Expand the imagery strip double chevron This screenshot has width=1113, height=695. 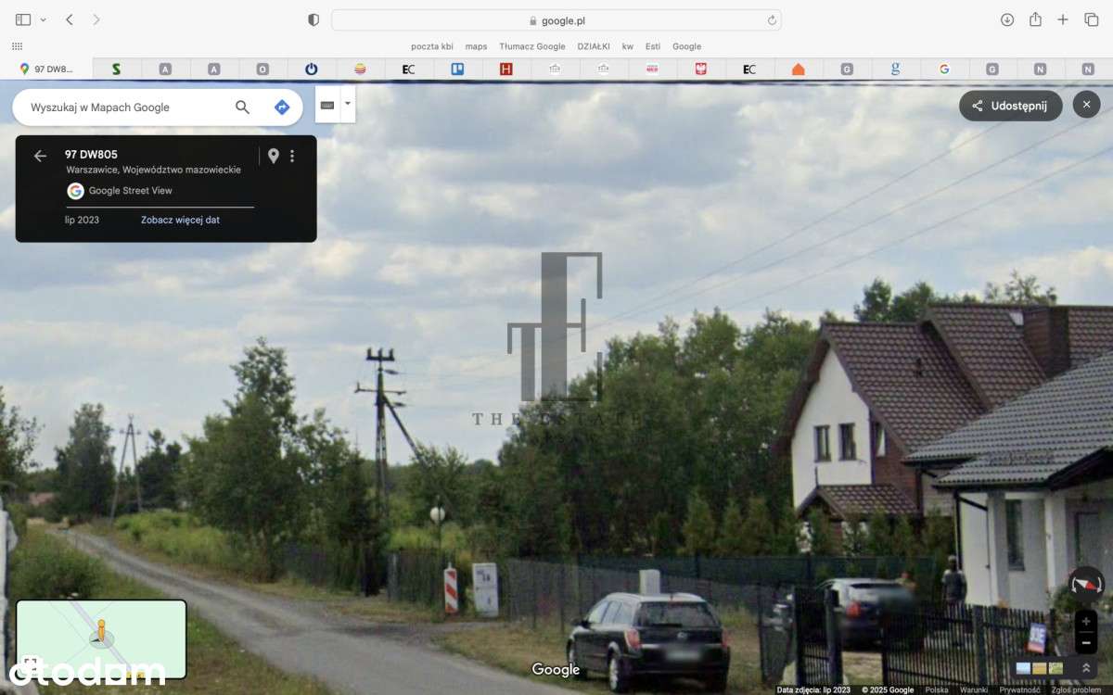(1086, 667)
